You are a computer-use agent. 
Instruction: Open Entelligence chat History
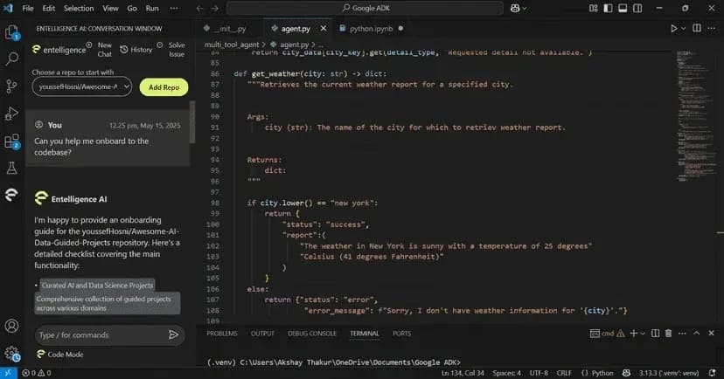136,49
